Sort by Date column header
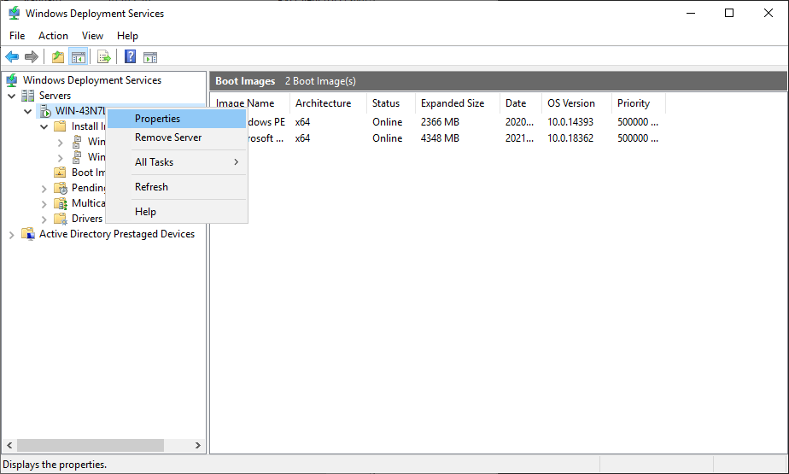The image size is (789, 474). click(x=521, y=103)
